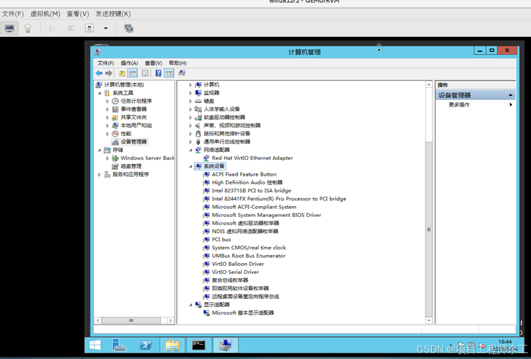This screenshot has height=359, width=531.
Task: Open the 查看(V) menu in virt-manager
Action: click(x=78, y=14)
